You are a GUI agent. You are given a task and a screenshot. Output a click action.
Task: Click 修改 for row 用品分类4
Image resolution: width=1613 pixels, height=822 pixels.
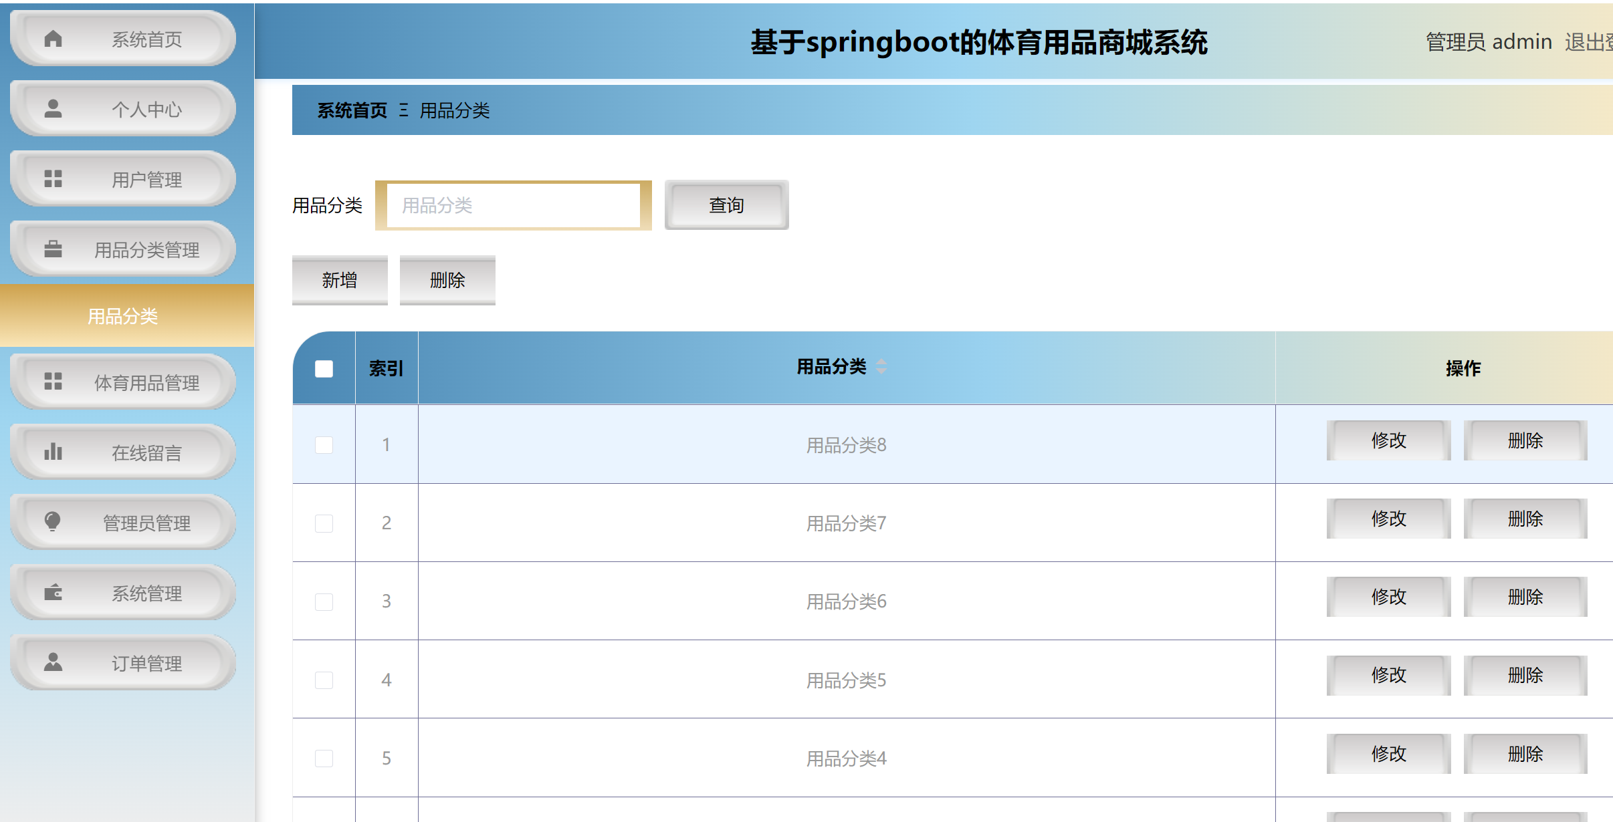coord(1388,754)
